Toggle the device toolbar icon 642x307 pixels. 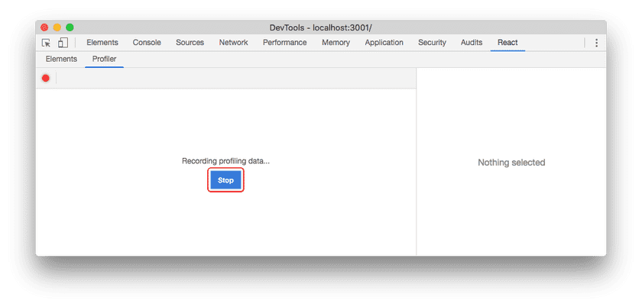pos(63,43)
